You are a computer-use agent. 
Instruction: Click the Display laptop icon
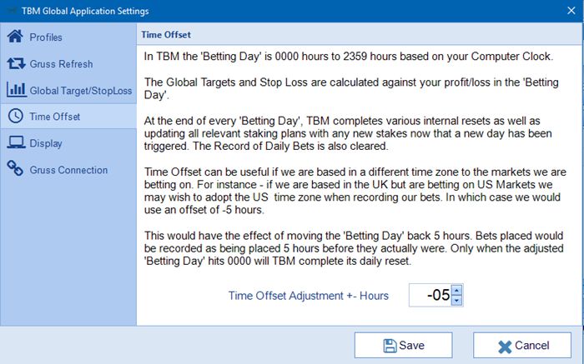point(16,142)
